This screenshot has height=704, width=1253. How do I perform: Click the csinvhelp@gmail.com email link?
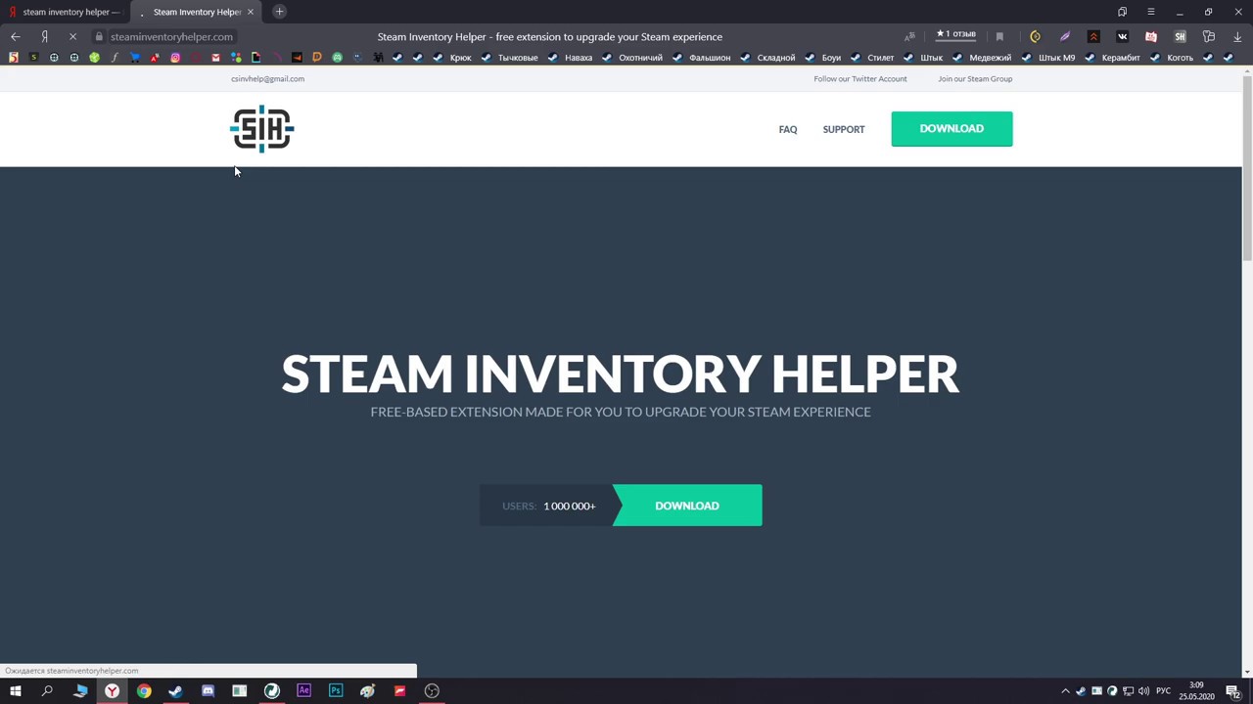point(267,78)
